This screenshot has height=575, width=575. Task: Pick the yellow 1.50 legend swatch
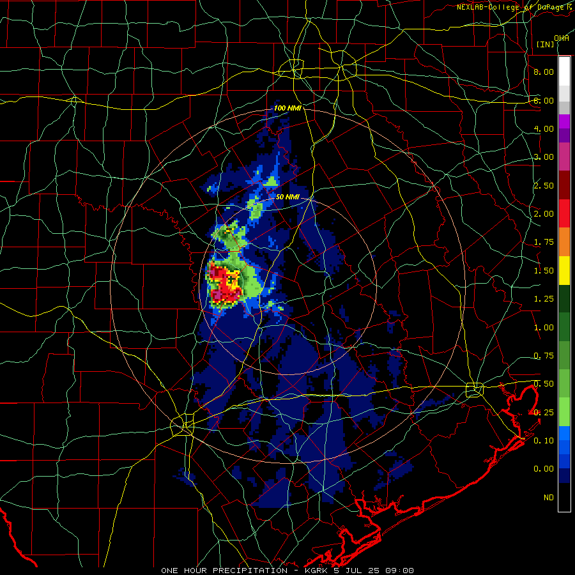click(564, 270)
